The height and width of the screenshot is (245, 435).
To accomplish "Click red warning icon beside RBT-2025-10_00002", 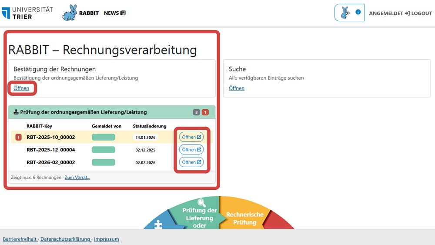I will (x=18, y=137).
